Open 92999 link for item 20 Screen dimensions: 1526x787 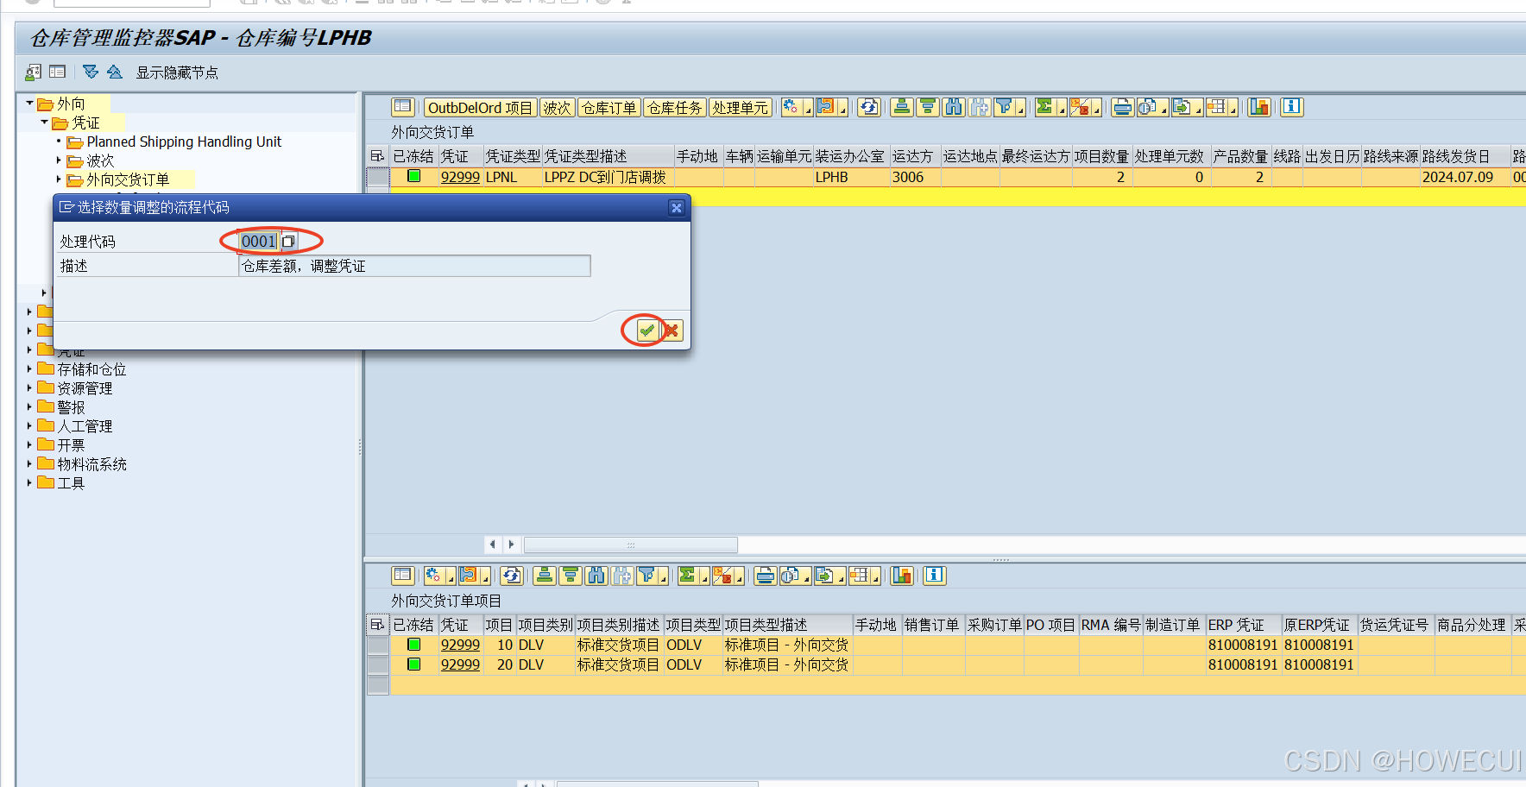click(460, 664)
